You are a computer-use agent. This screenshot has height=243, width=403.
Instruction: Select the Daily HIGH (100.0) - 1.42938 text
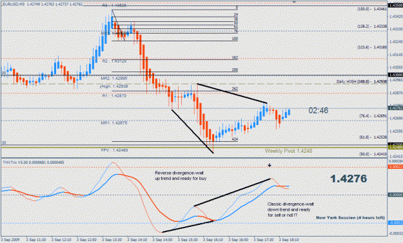(362, 82)
